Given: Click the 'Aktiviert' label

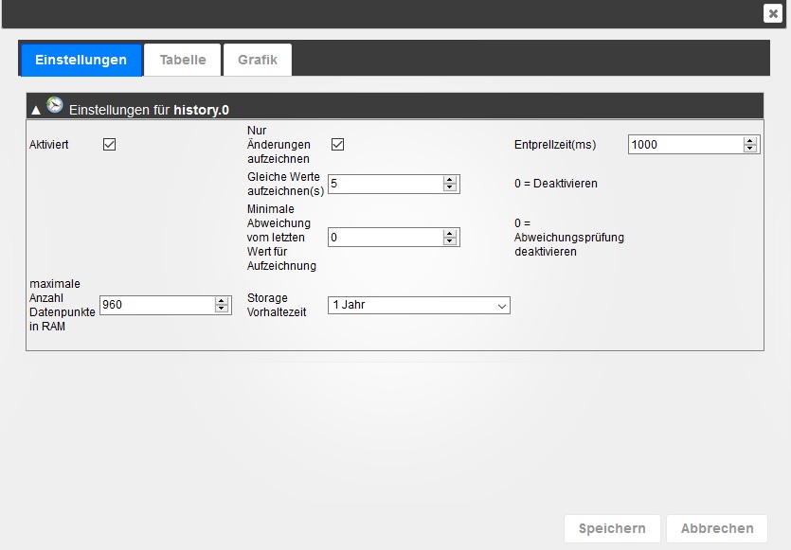Looking at the screenshot, I should 49,145.
